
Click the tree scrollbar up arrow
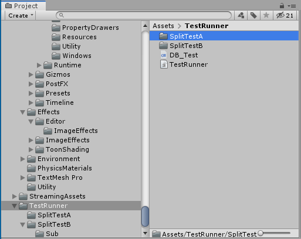point(145,26)
